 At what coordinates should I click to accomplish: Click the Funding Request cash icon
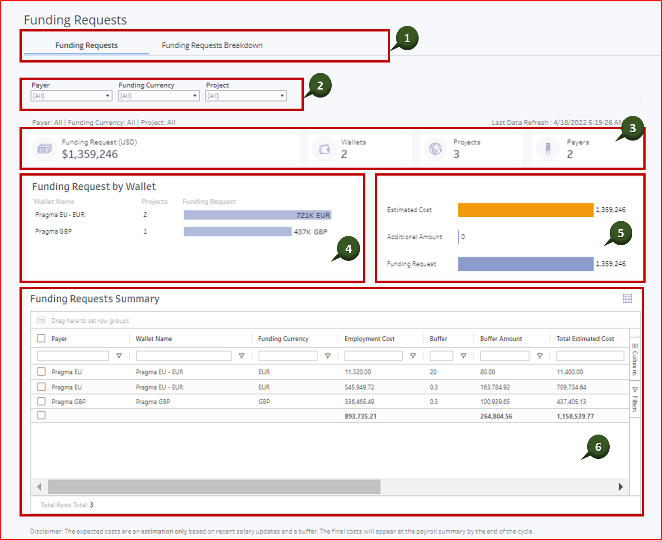(x=44, y=149)
